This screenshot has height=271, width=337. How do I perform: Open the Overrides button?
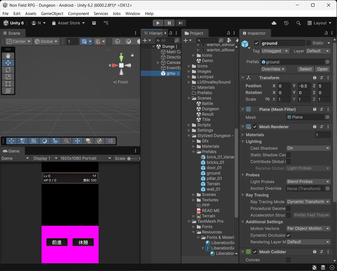point(273,69)
